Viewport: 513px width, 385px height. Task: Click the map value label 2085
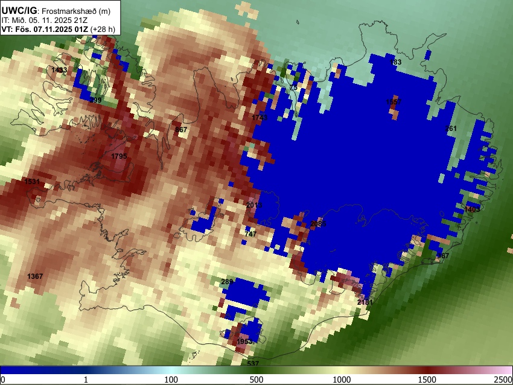pyautogui.click(x=317, y=224)
